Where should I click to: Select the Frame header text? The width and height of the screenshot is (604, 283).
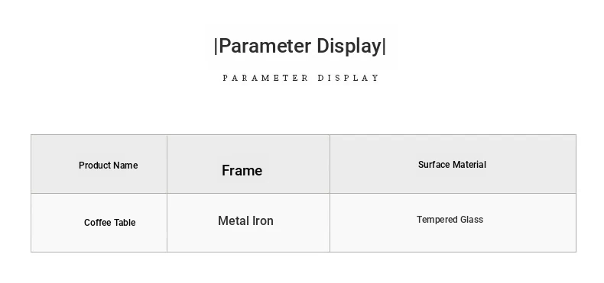(x=242, y=170)
